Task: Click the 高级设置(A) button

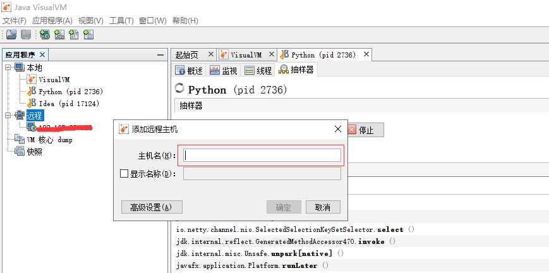Action: [152, 207]
